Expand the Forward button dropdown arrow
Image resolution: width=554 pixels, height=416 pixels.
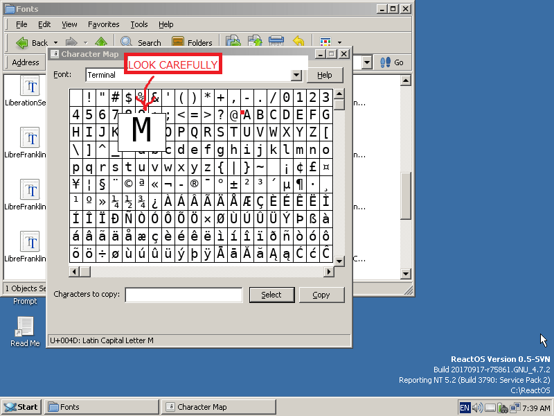(x=84, y=42)
